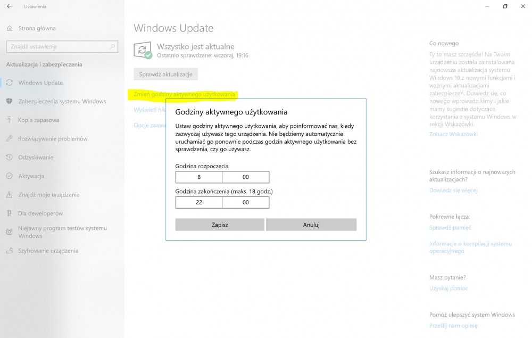
Task: Click the Masz pytanie? heading
Action: (447, 277)
